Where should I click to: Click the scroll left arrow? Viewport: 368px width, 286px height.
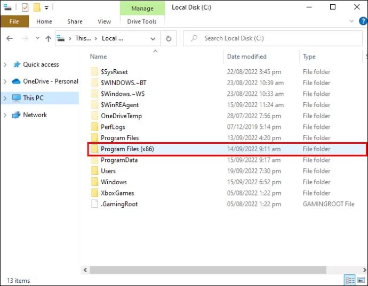pos(85,270)
